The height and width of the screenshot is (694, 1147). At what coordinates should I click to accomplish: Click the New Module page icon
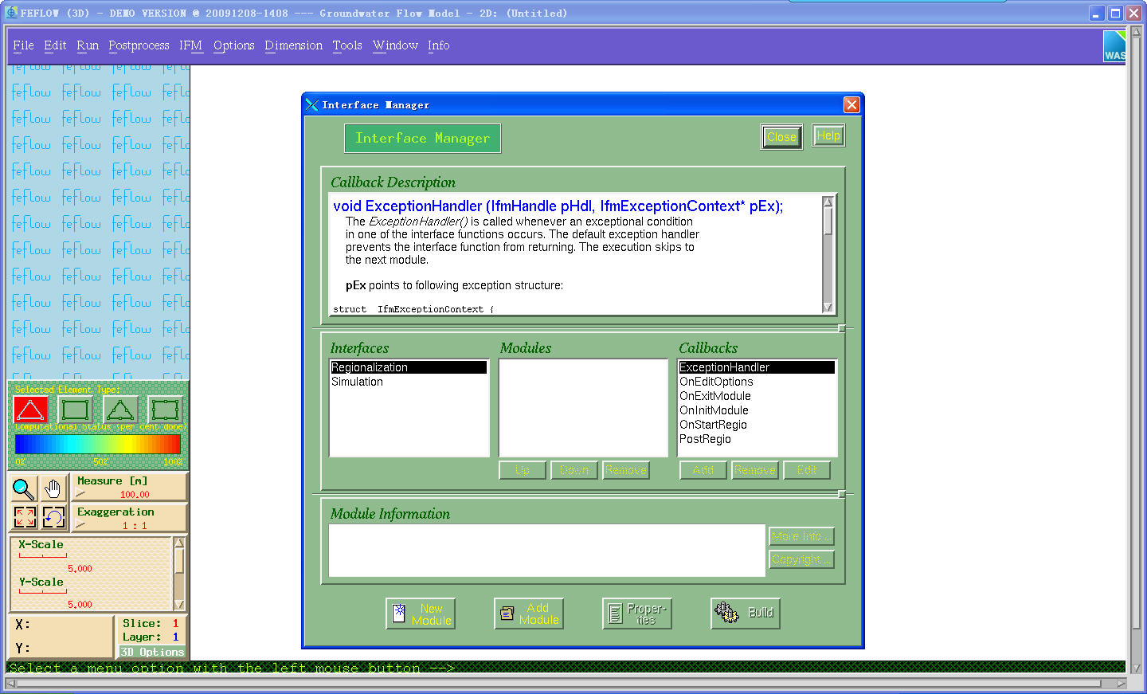tap(399, 614)
